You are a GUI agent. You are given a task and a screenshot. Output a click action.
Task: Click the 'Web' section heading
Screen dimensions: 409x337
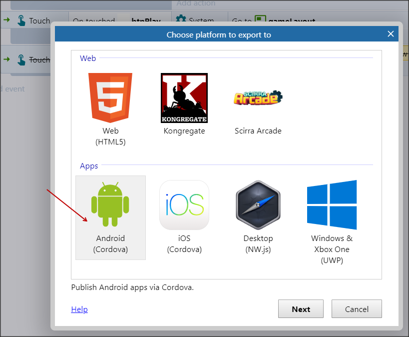click(88, 58)
